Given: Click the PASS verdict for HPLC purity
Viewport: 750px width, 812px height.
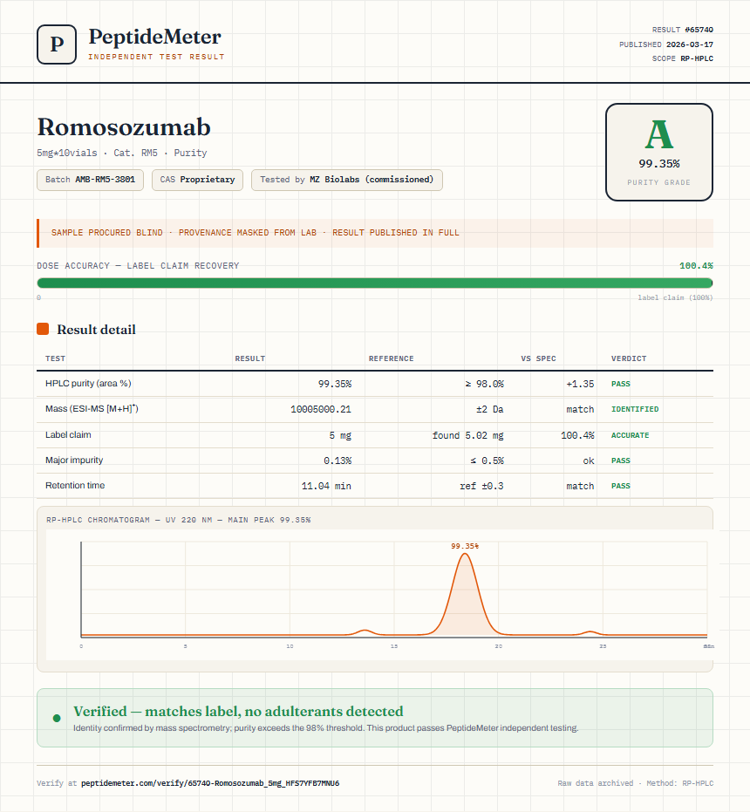Looking at the screenshot, I should [x=621, y=384].
